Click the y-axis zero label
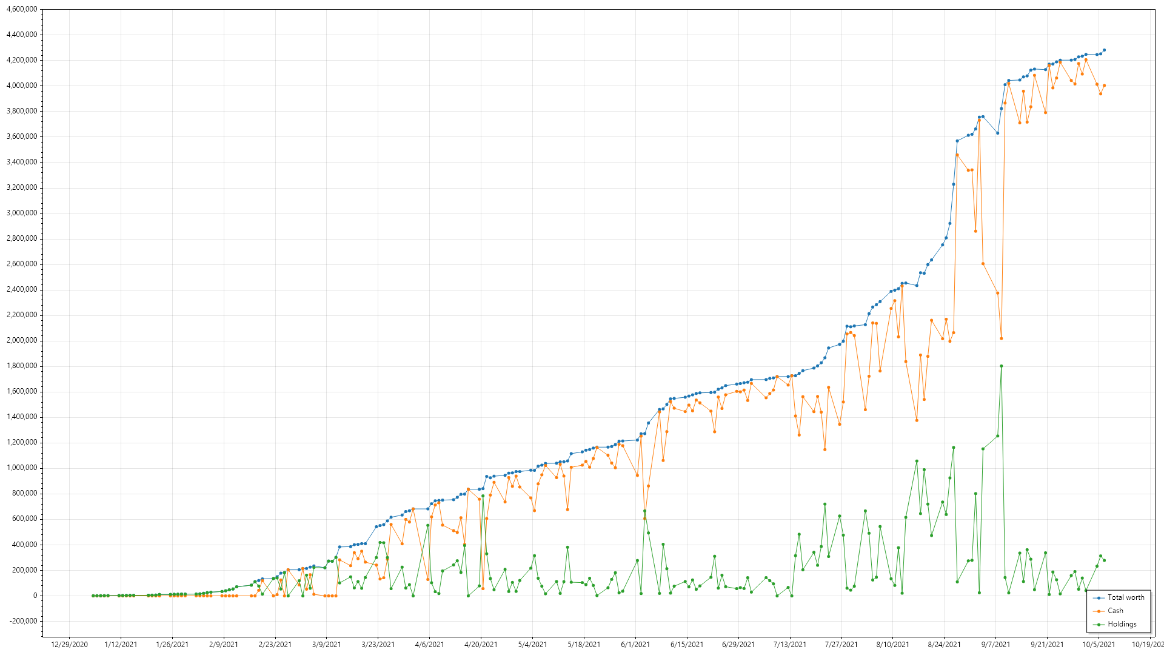The height and width of the screenshot is (655, 1164). click(35, 596)
